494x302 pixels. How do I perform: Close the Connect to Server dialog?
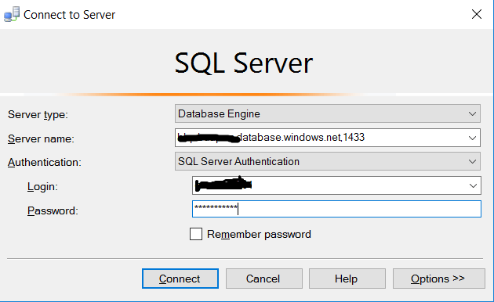(x=477, y=14)
